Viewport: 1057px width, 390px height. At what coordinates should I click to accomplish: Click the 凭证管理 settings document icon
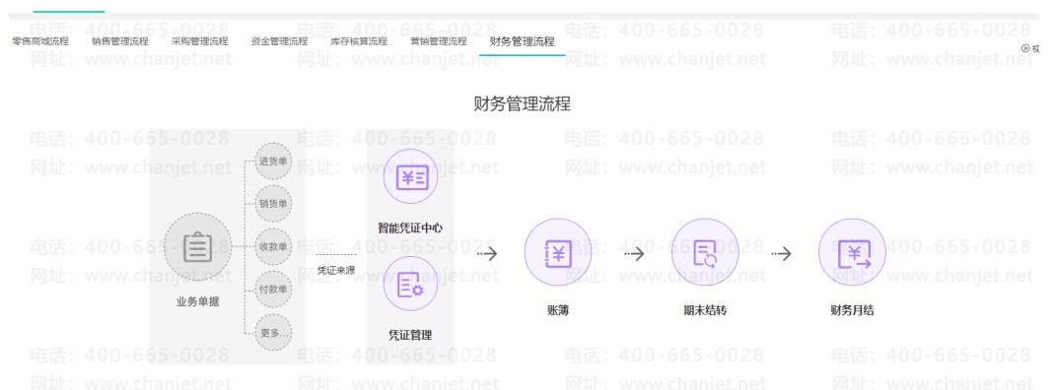(x=410, y=284)
